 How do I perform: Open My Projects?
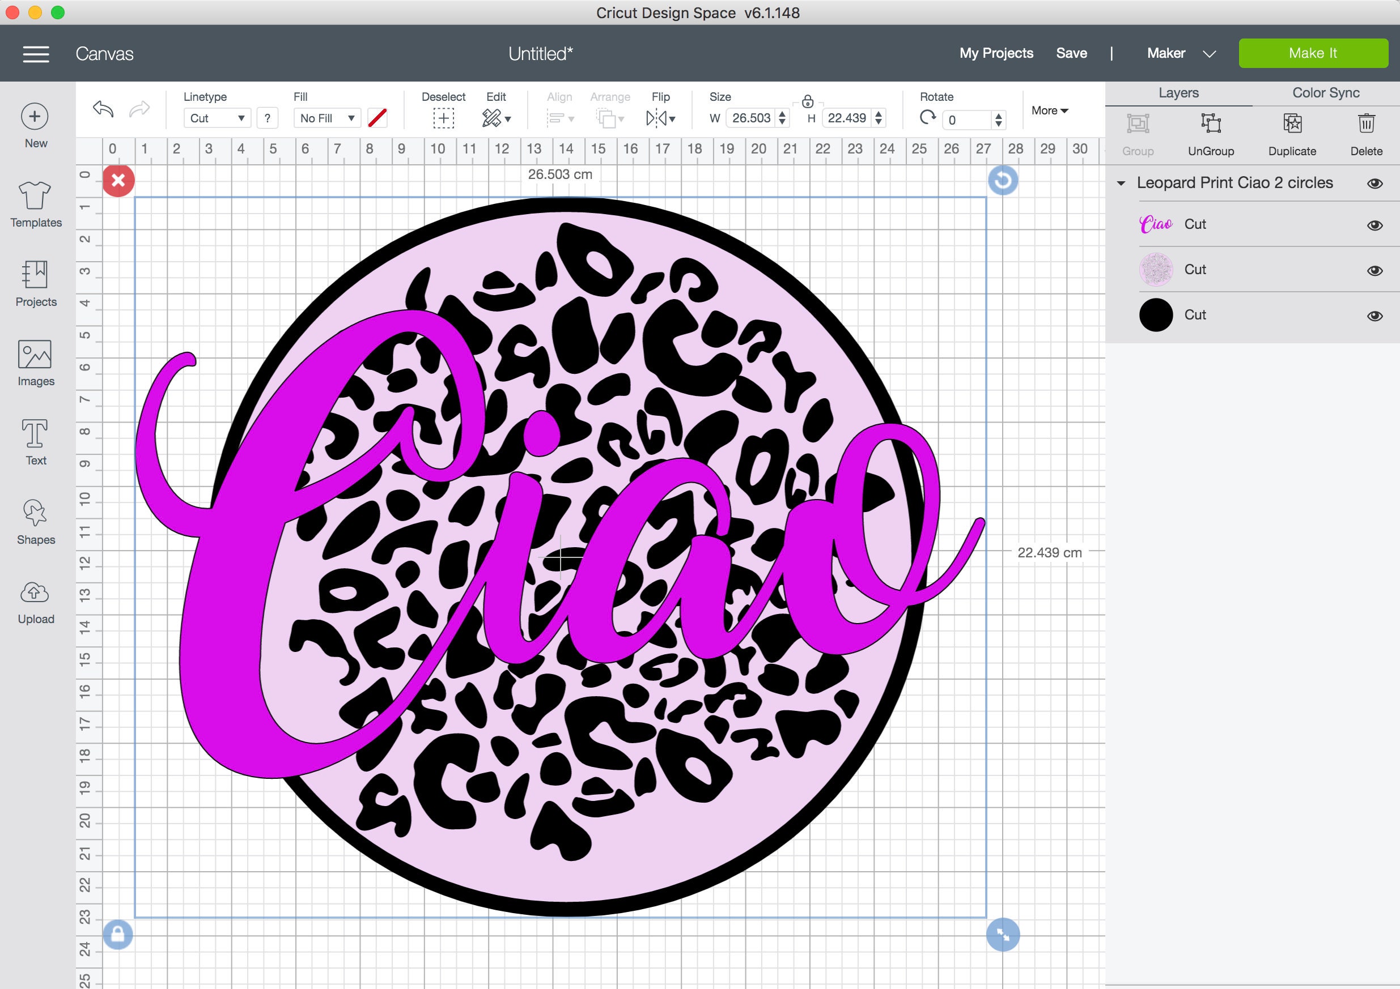[x=996, y=53]
